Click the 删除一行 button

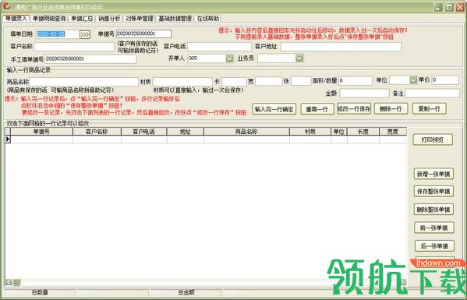[x=391, y=109]
